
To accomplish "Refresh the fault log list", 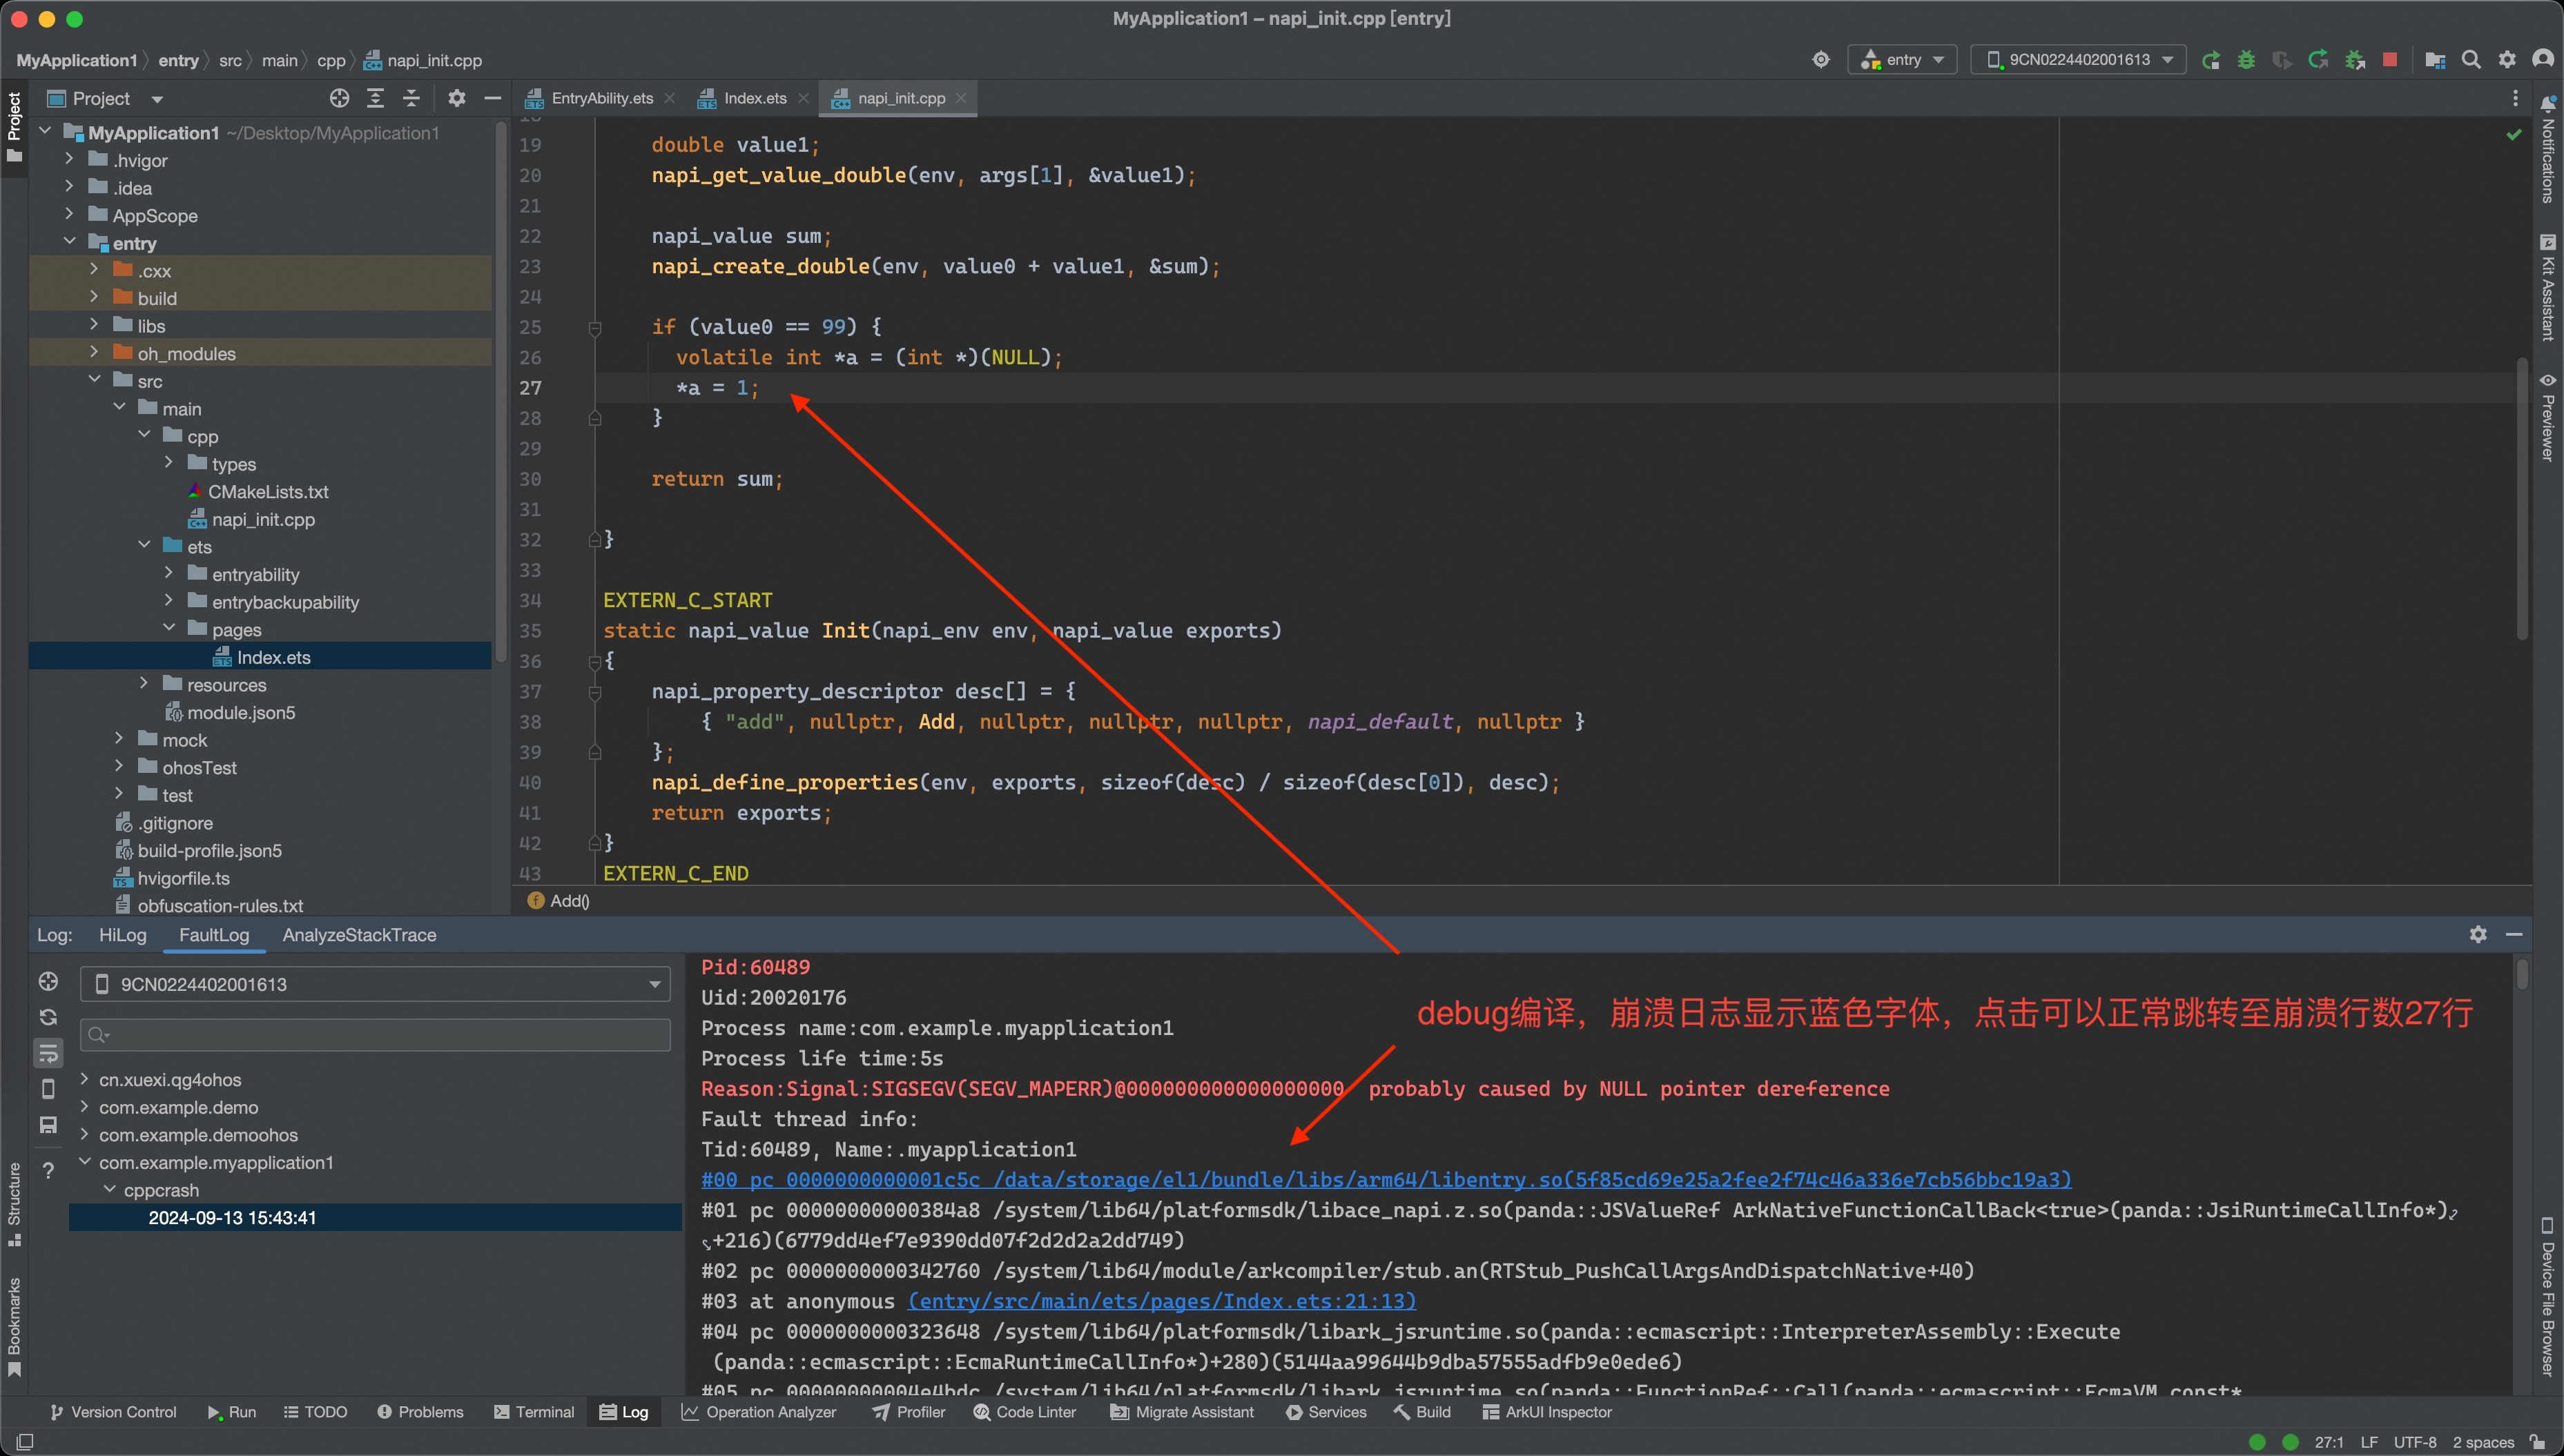I will coord(48,1016).
